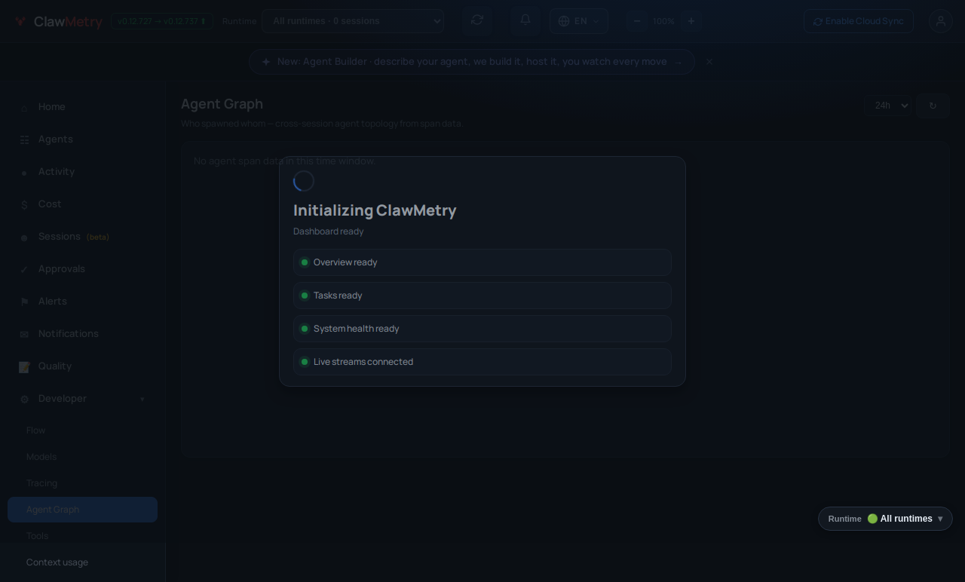Click the Developer gear icon
The height and width of the screenshot is (582, 965).
[x=24, y=399]
